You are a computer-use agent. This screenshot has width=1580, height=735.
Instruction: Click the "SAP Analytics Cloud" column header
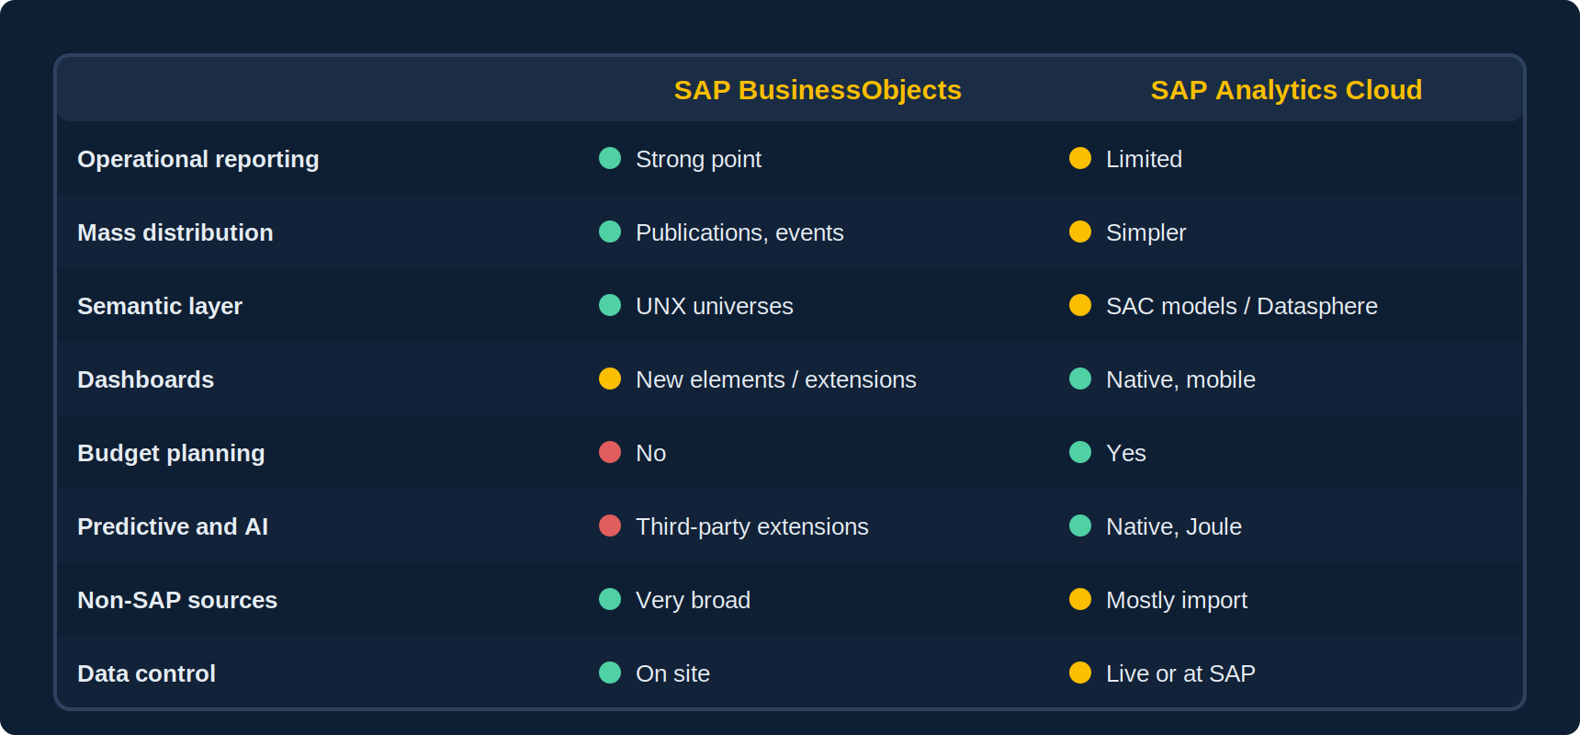pos(1286,90)
